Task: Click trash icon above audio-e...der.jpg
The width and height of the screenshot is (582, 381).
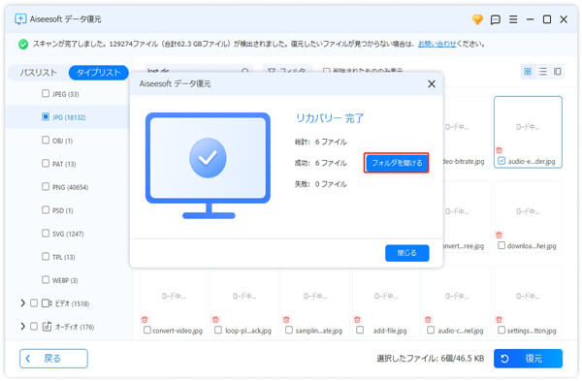Action: (x=500, y=150)
